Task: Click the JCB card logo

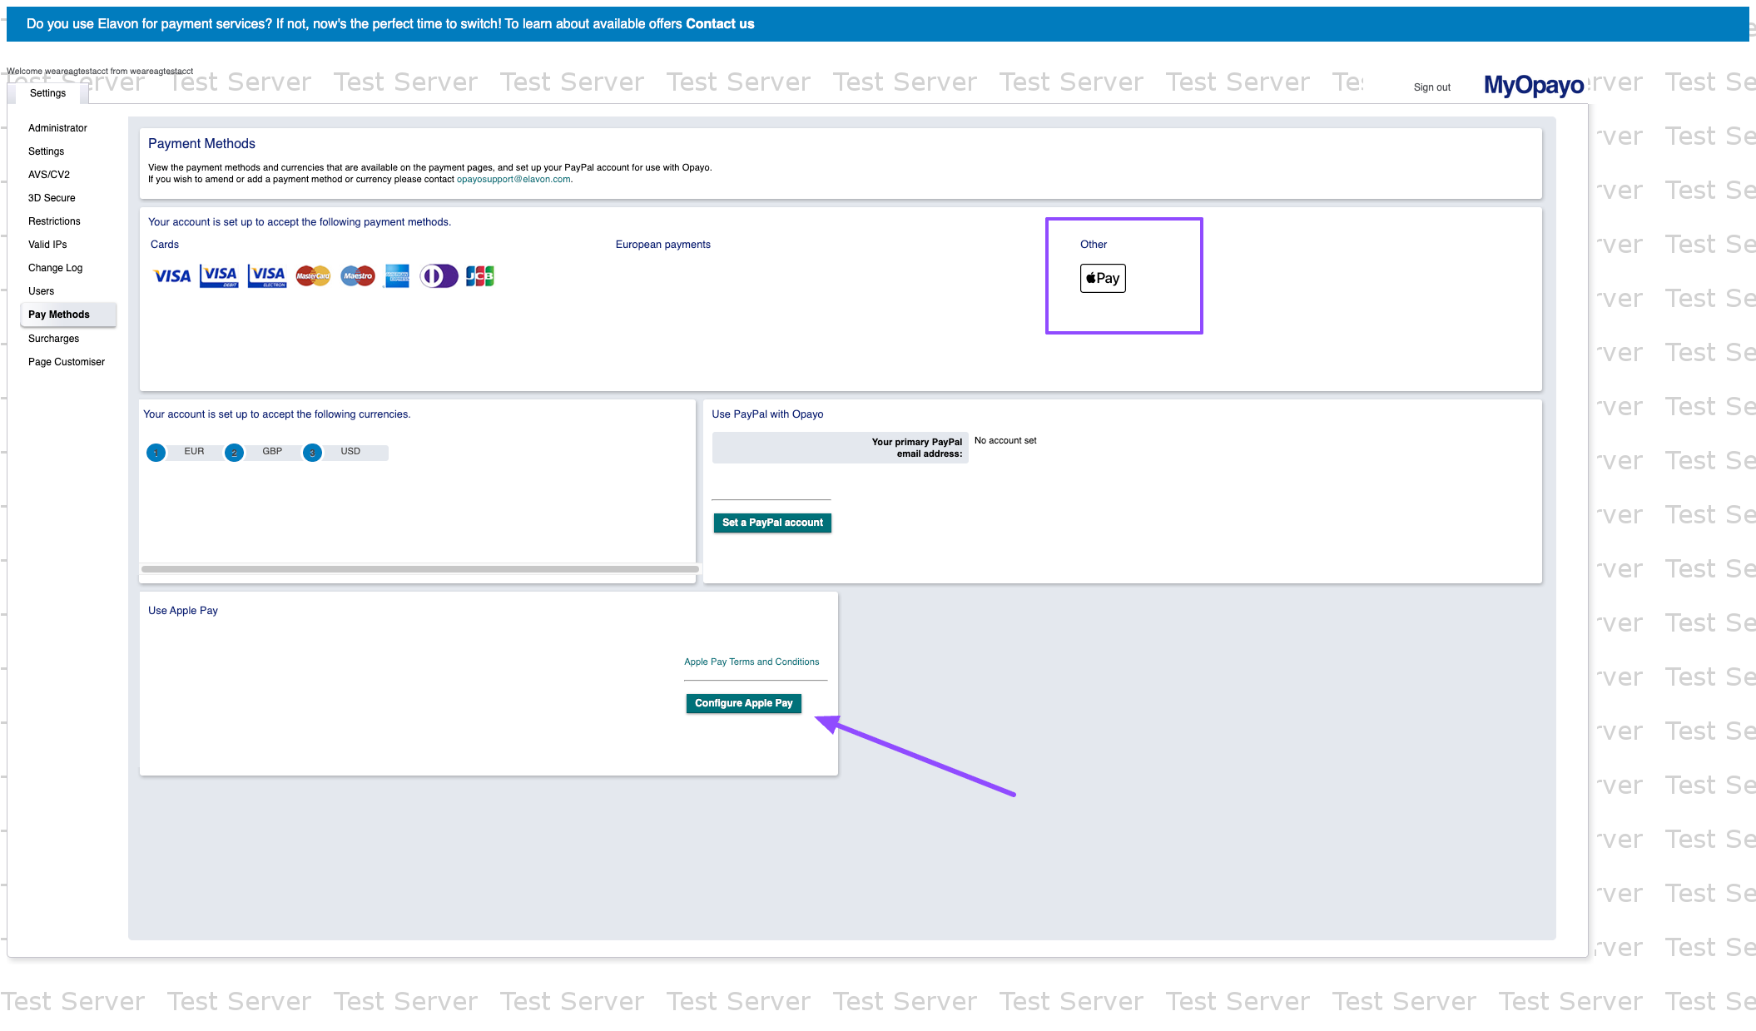Action: pyautogui.click(x=480, y=276)
